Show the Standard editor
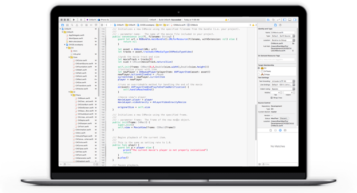This screenshot has width=357, height=193. (x=268, y=20)
